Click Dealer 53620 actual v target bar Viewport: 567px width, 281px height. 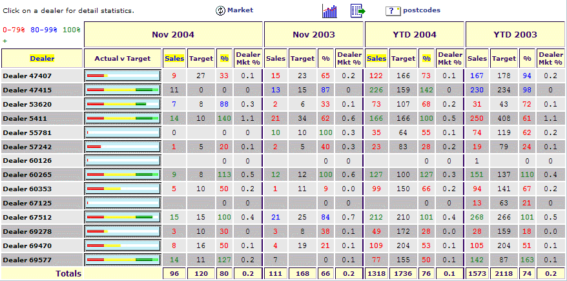[122, 104]
